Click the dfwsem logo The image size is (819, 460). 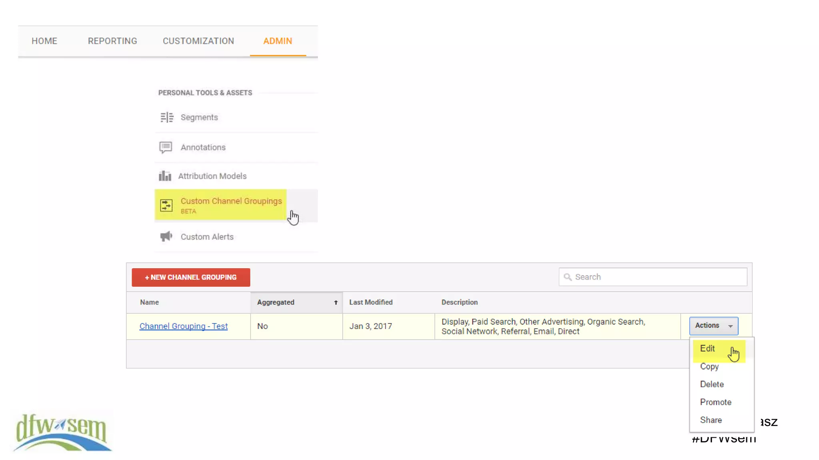(x=62, y=432)
